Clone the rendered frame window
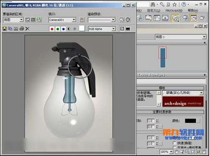 16,29
